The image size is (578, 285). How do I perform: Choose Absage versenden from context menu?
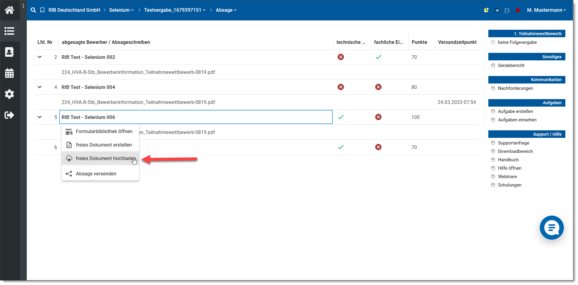pyautogui.click(x=100, y=174)
